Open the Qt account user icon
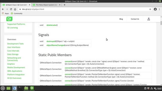Screen dimensions: 162x91 coord(149,19)
